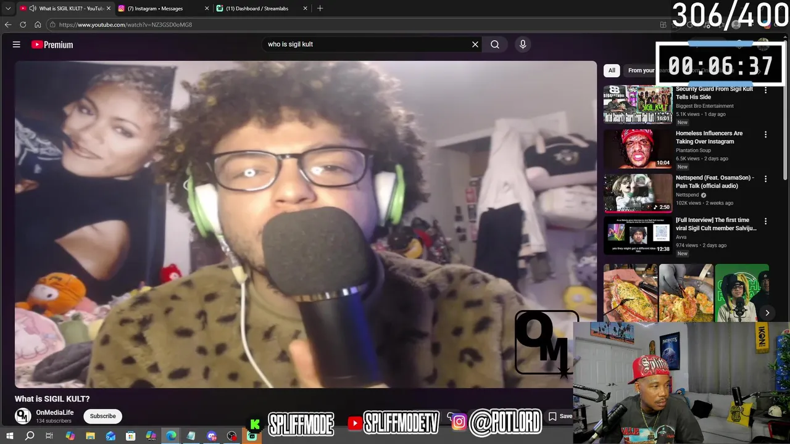Open OnMediaLife channel name link
Screen dimensions: 790x444
(54, 413)
